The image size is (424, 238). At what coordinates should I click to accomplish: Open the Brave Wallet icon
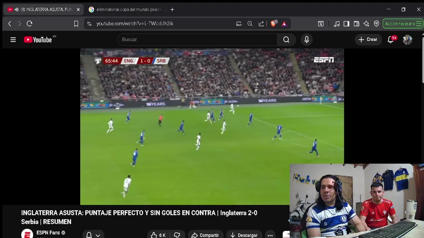coord(356,23)
